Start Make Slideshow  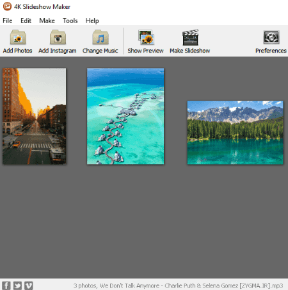coord(190,41)
